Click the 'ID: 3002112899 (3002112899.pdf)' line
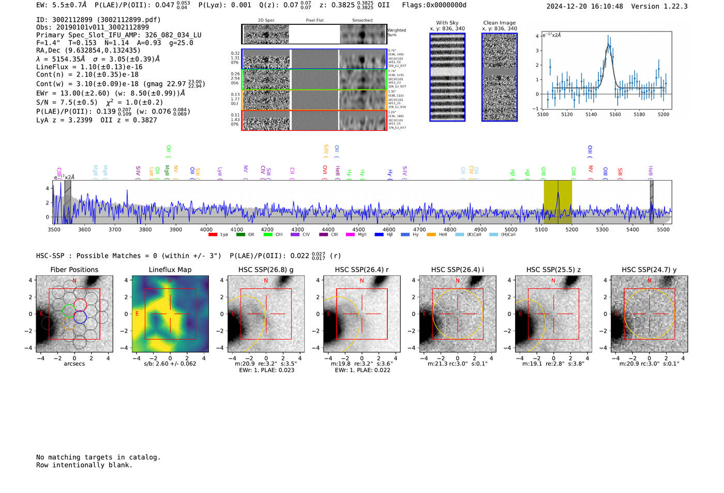724x493 pixels. pyautogui.click(x=98, y=20)
